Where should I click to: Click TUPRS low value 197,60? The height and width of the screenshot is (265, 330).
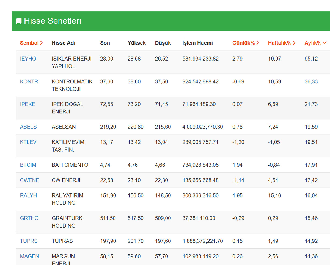pos(163,241)
